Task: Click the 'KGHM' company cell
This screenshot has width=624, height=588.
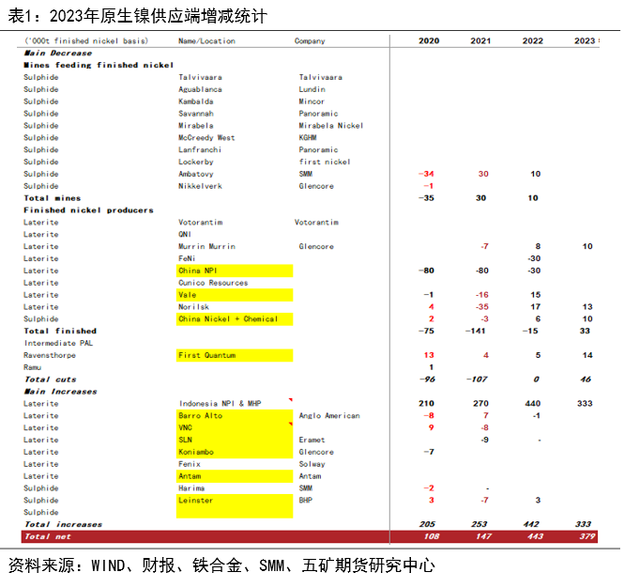Action: [x=308, y=137]
